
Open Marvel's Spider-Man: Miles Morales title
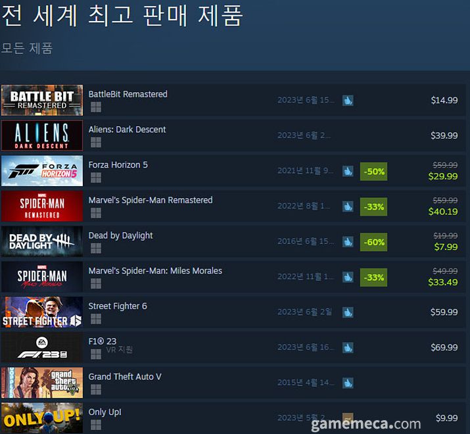(x=155, y=271)
